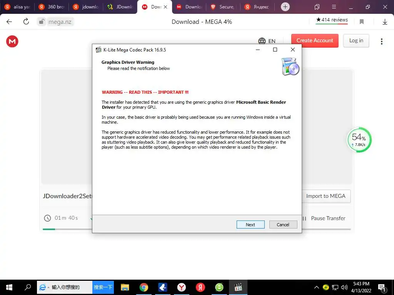Open the network tray icon
The image size is (394, 295).
pyautogui.click(x=335, y=287)
